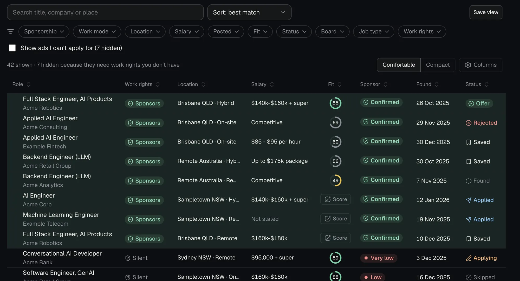Viewport: 520px width, 281px height.
Task: Click the filter lines icon beside Sponsorship
Action: 10,31
